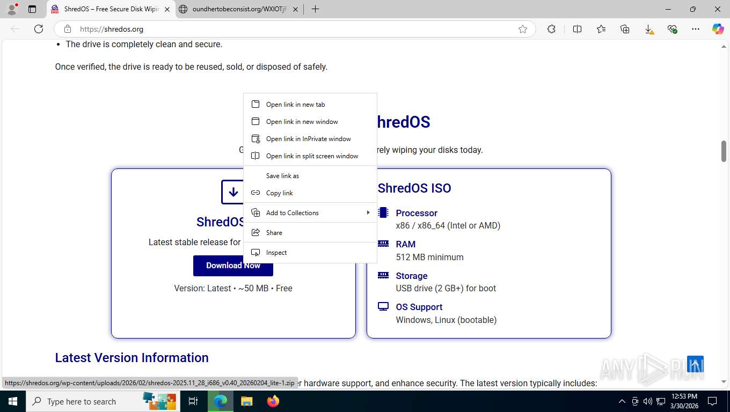Open the Edge profile icon
This screenshot has width=730, height=412.
[12, 9]
